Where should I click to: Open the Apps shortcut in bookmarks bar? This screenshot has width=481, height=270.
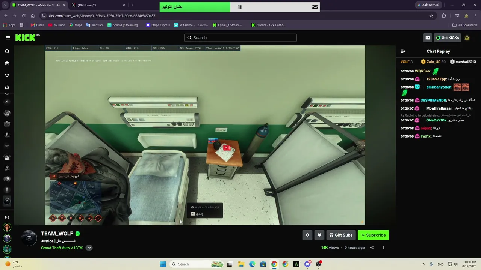click(x=9, y=25)
